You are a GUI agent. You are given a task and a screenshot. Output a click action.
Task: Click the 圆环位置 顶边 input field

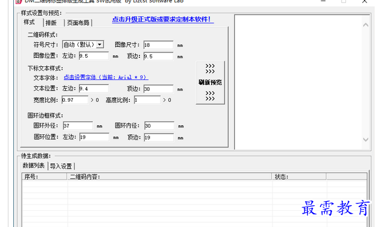click(159, 137)
